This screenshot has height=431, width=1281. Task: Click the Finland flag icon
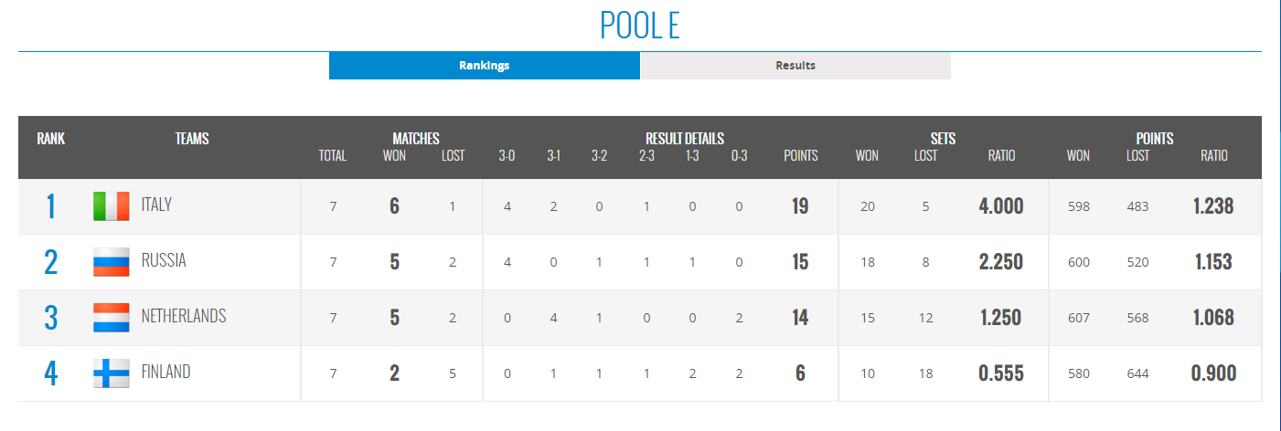pyautogui.click(x=112, y=373)
